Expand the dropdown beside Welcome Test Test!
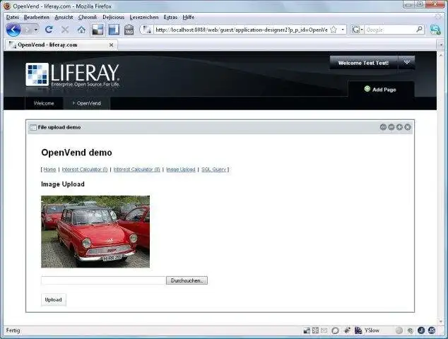Image resolution: width=448 pixels, height=339 pixels. click(x=406, y=63)
